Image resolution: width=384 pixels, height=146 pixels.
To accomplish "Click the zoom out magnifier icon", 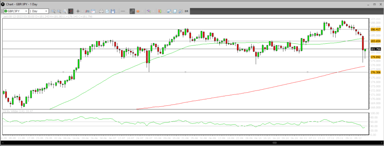I will click(59, 11).
